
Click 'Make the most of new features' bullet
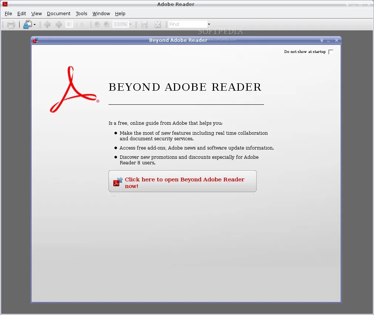(x=194, y=136)
